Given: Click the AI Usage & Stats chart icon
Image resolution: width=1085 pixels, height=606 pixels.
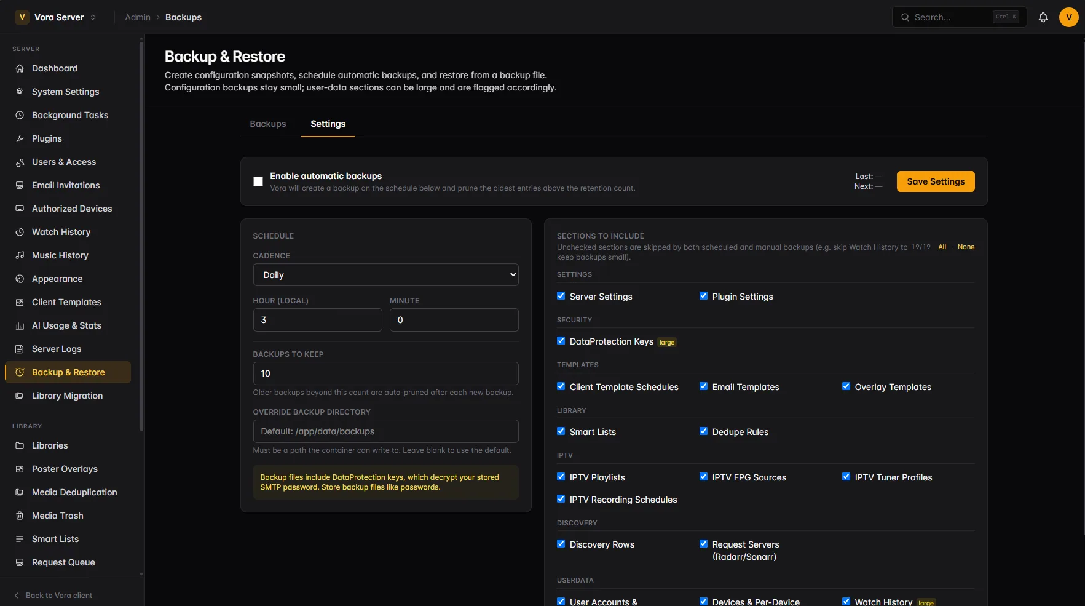Looking at the screenshot, I should tap(20, 325).
